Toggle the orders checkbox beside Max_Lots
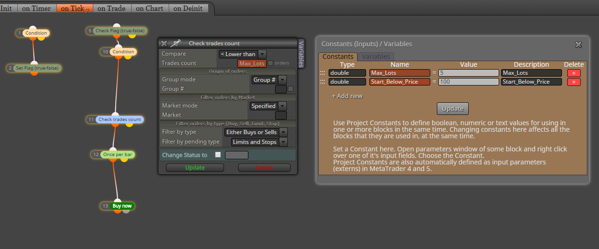Viewport: 599px width, 249px height. [270, 63]
